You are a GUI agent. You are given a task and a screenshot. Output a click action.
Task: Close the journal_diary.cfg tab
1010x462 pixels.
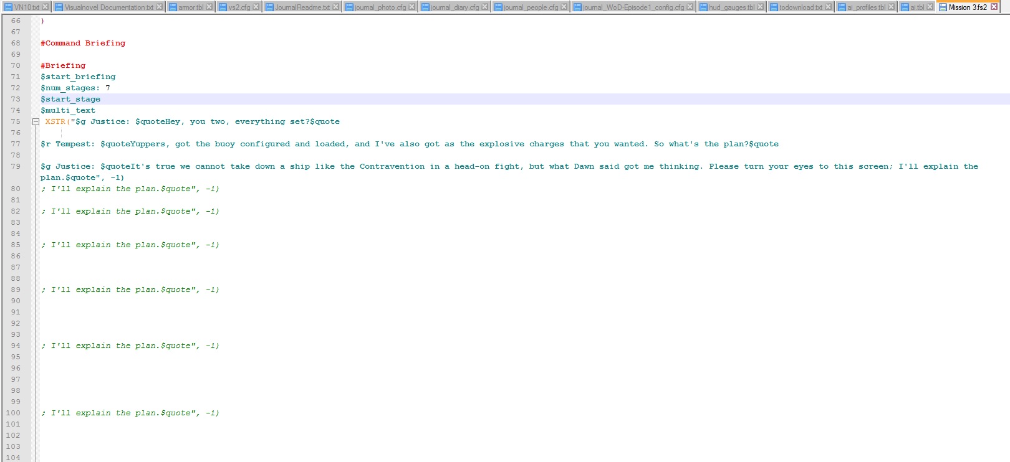click(484, 7)
